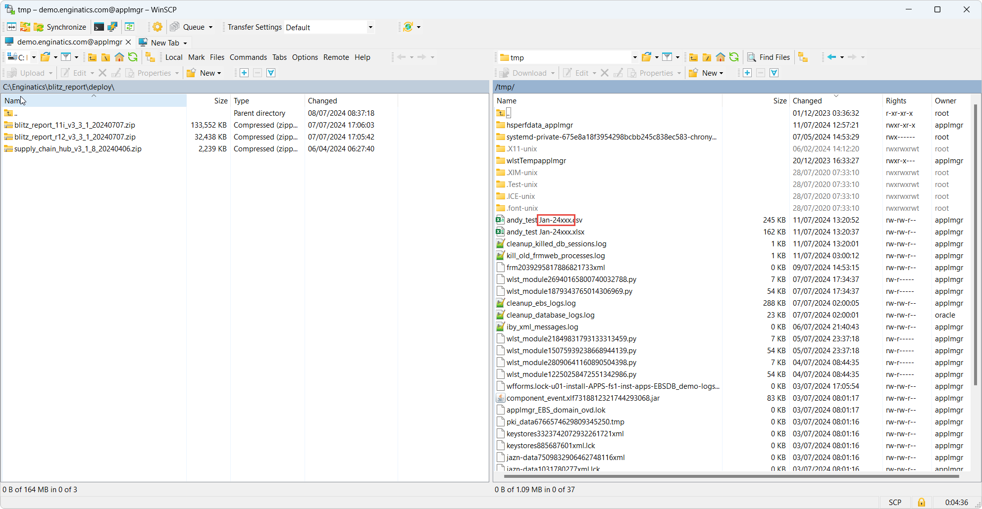The image size is (982, 509).
Task: Click Select Files plus icon in remote panel
Action: [747, 73]
